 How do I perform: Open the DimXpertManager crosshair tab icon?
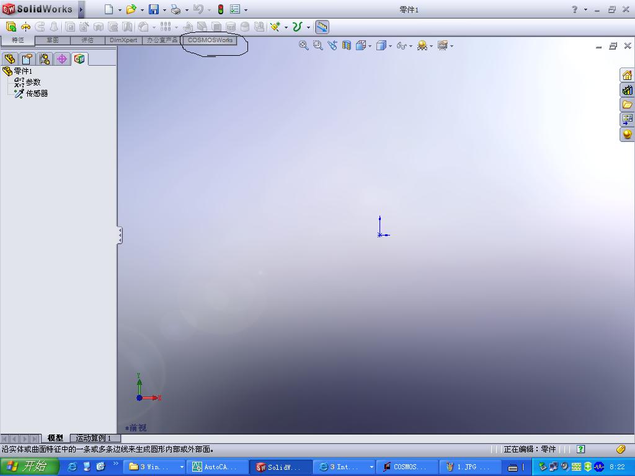(62, 59)
